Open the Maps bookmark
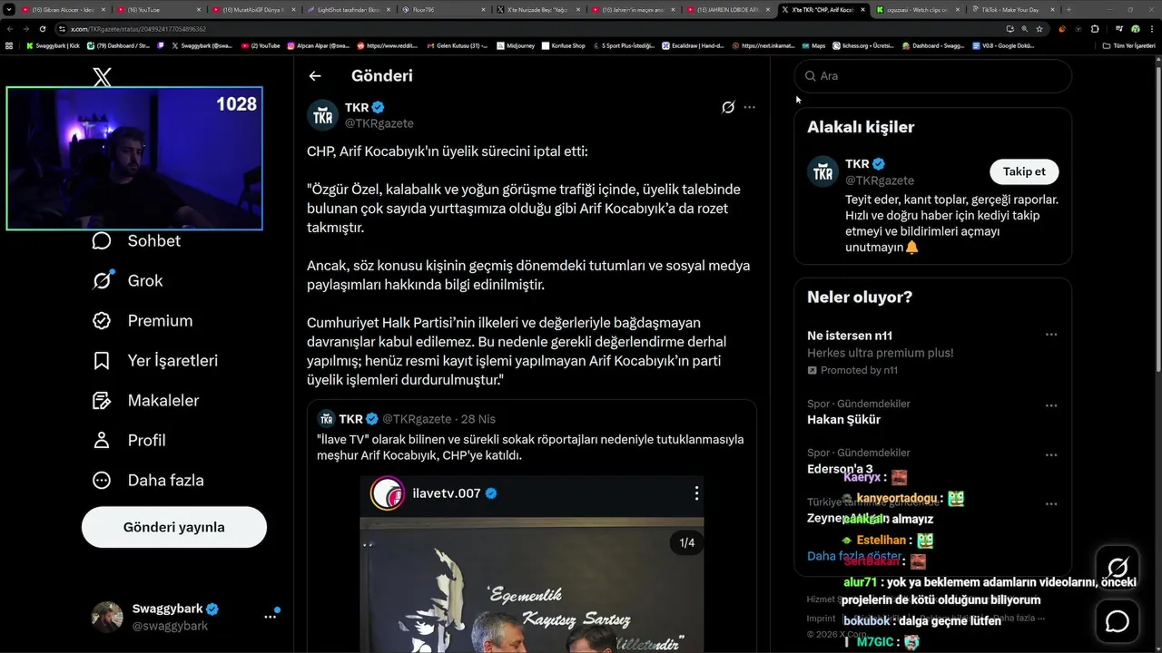This screenshot has height=653, width=1162. pyautogui.click(x=812, y=45)
